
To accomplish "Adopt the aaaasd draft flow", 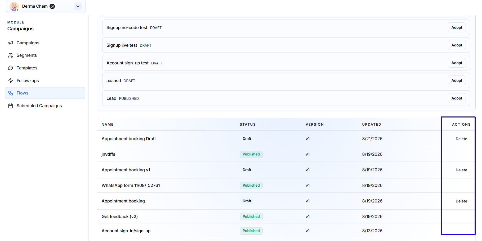I will 457,81.
